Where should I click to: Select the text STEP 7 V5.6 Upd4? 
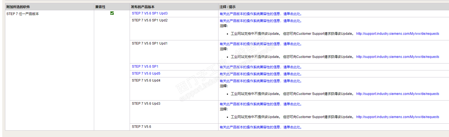click(146, 80)
